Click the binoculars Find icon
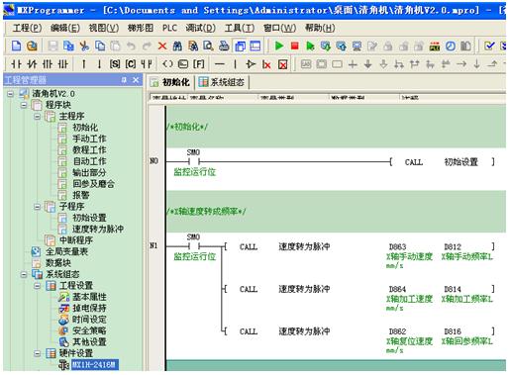The image size is (509, 375). [x=177, y=46]
